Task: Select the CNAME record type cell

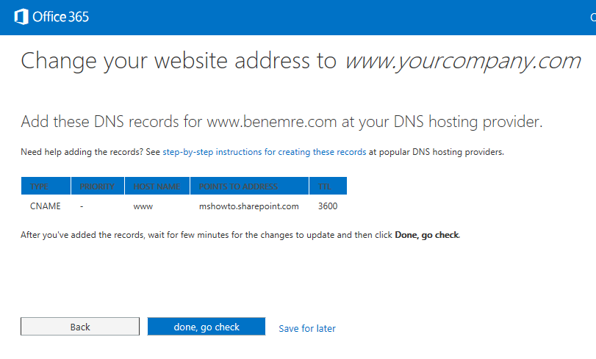Action: pyautogui.click(x=46, y=206)
